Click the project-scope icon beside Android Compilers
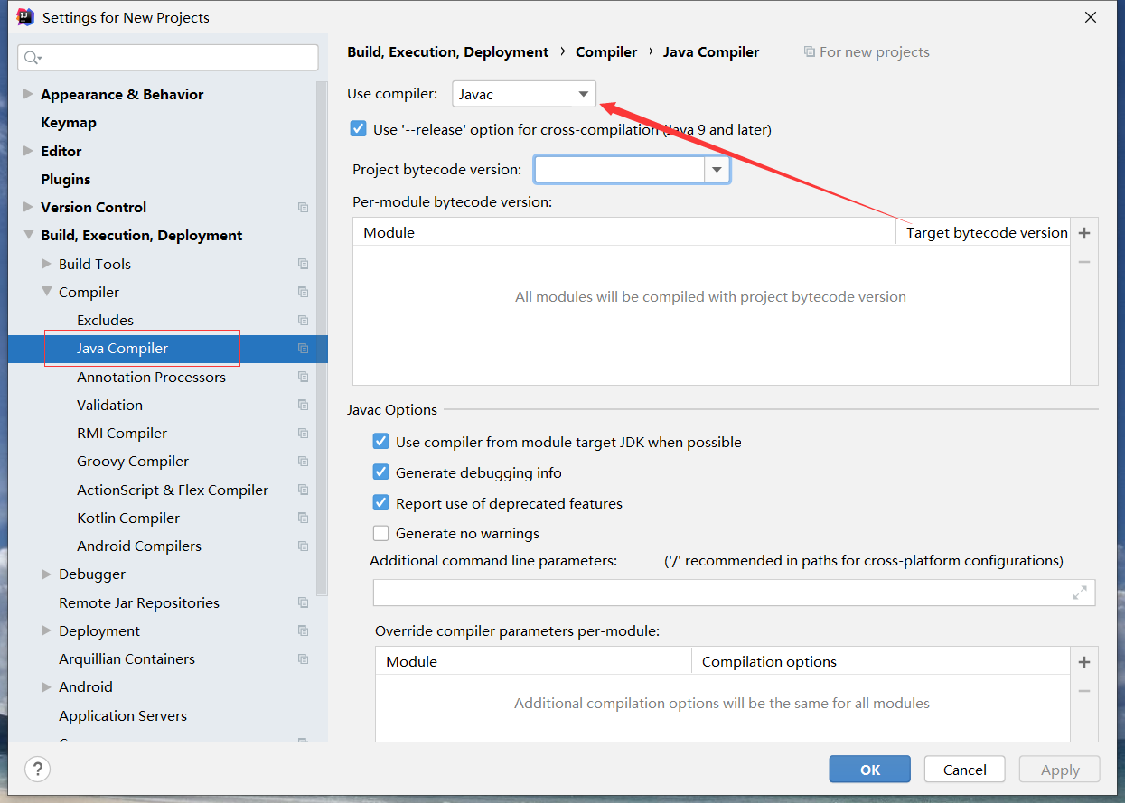 point(303,546)
